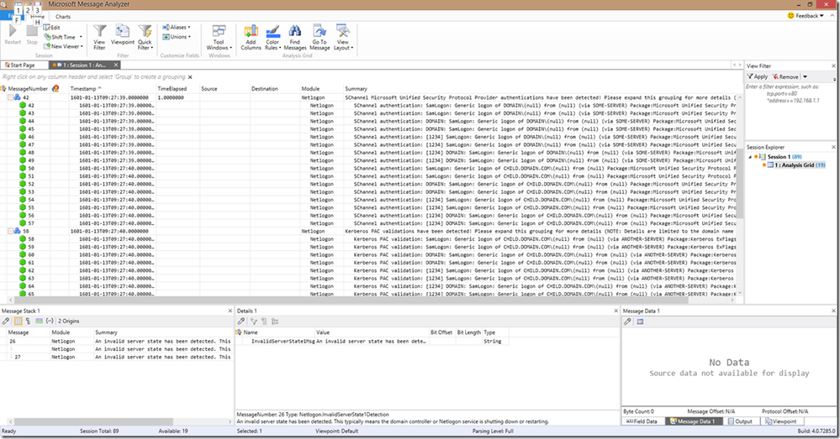Toggle Message Stack tree view icon
Screen dimensions: 840x439
[28, 321]
